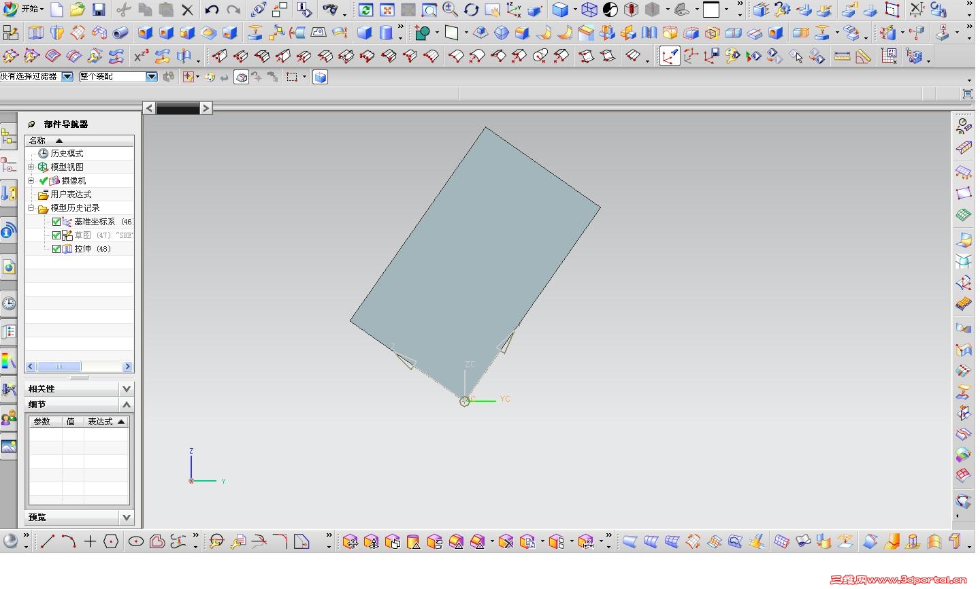Collapse the 模型历史记录 tree node

31,207
